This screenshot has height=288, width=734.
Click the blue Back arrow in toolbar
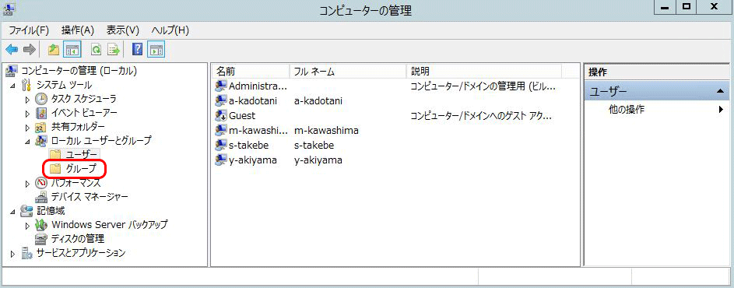pos(12,49)
